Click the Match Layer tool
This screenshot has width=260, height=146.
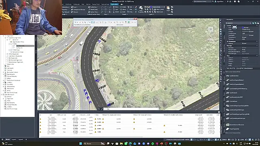[x=158, y=12]
